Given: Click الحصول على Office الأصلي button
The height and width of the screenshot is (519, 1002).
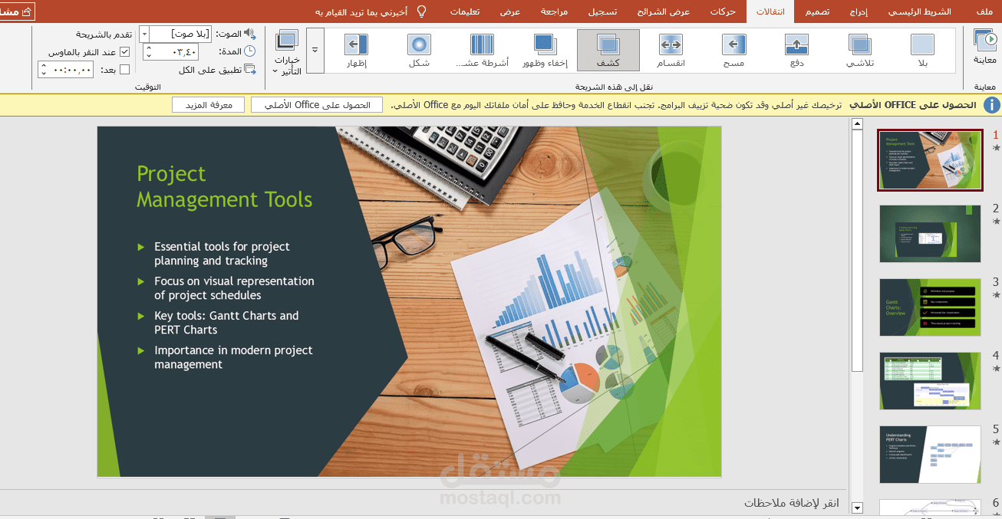Looking at the screenshot, I should pos(317,105).
